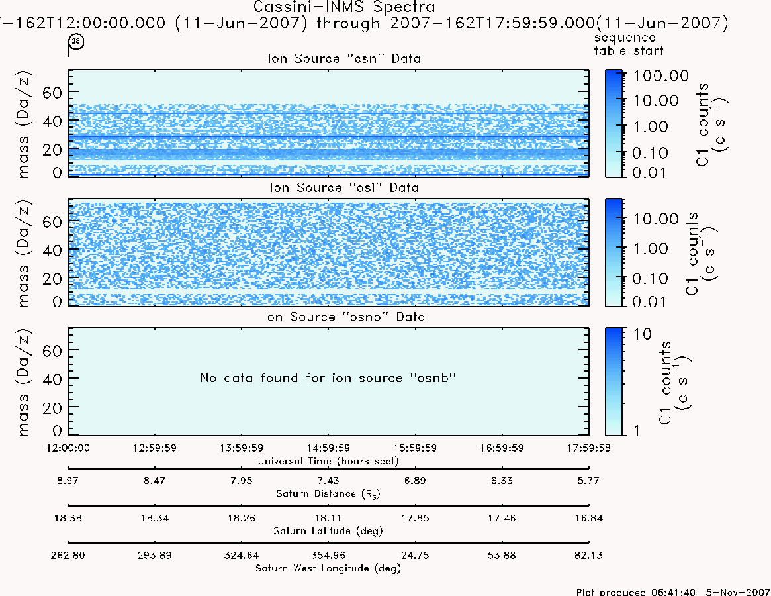The height and width of the screenshot is (596, 771).
Task: Click the 5.77 Saturn distance value
Action: pyautogui.click(x=588, y=481)
